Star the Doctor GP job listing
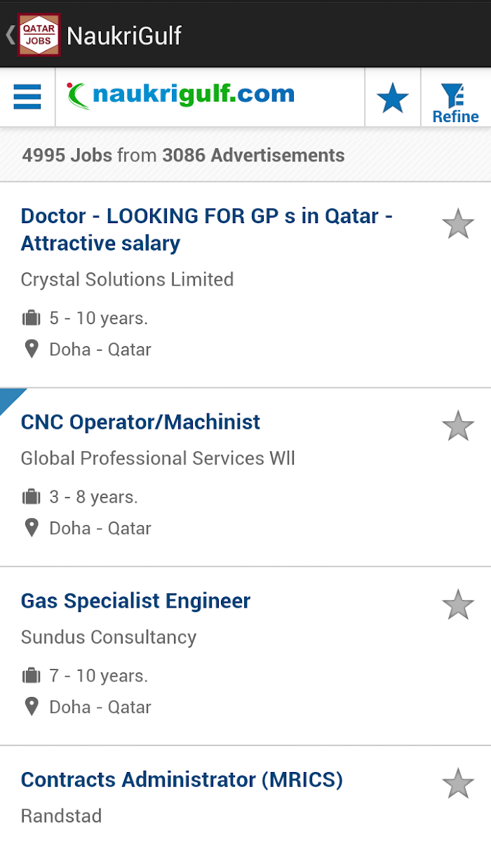This screenshot has height=845, width=491. [458, 224]
